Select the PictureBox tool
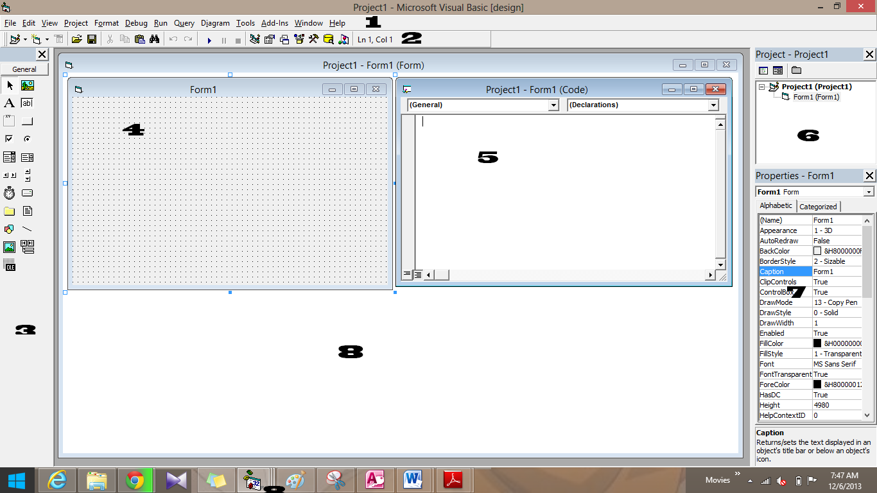877x493 pixels. click(26, 85)
